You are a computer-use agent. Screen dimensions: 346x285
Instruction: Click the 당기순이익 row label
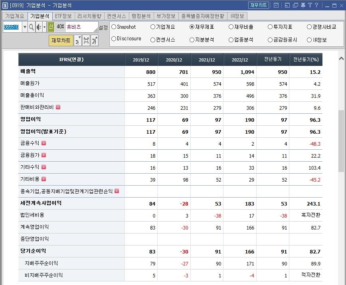[x=33, y=251]
